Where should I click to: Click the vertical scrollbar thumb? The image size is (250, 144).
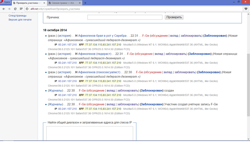pyautogui.click(x=248, y=85)
